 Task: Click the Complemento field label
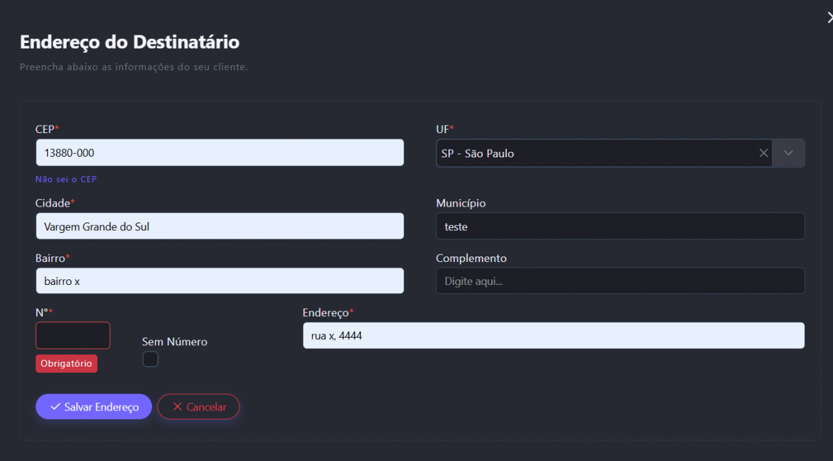pyautogui.click(x=471, y=258)
